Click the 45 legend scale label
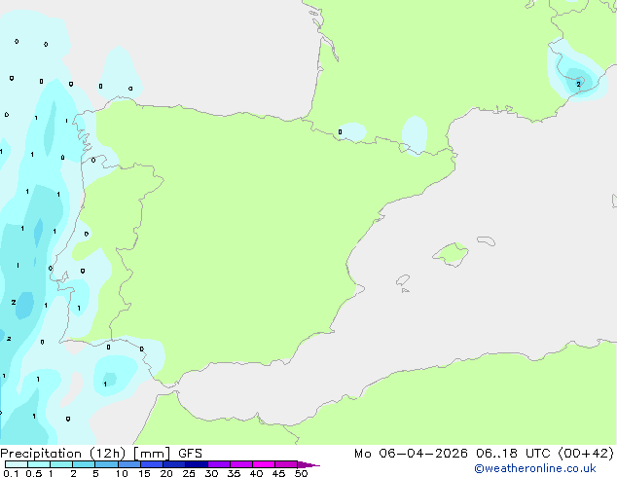Viewport: 617px width, 477px height. click(x=279, y=473)
